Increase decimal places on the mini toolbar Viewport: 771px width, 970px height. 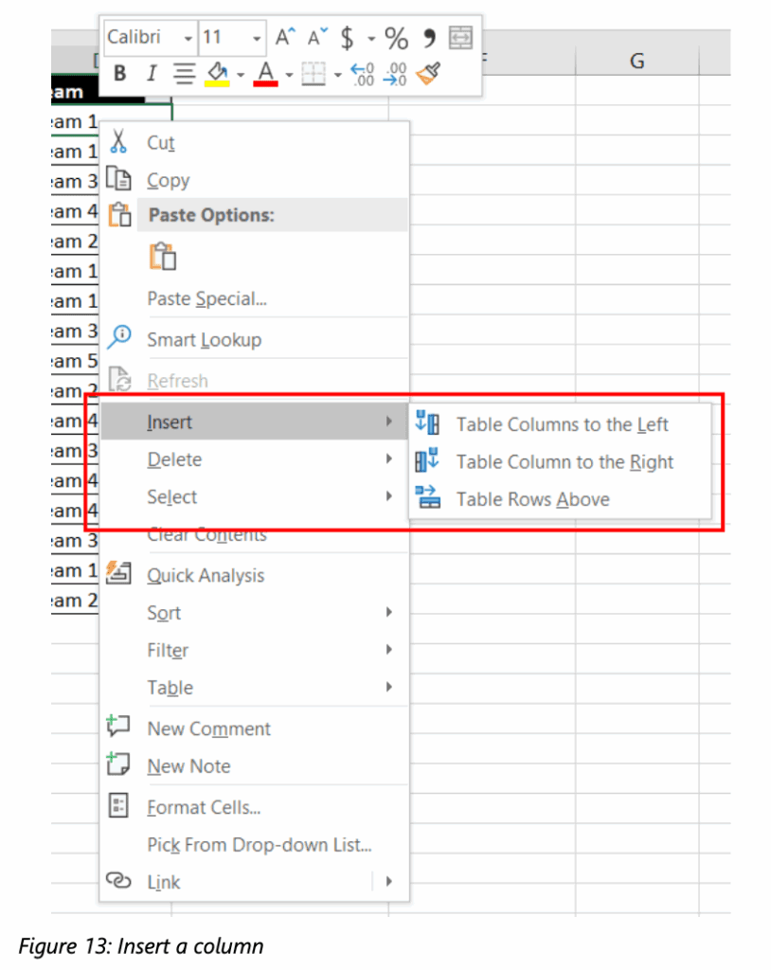(395, 74)
